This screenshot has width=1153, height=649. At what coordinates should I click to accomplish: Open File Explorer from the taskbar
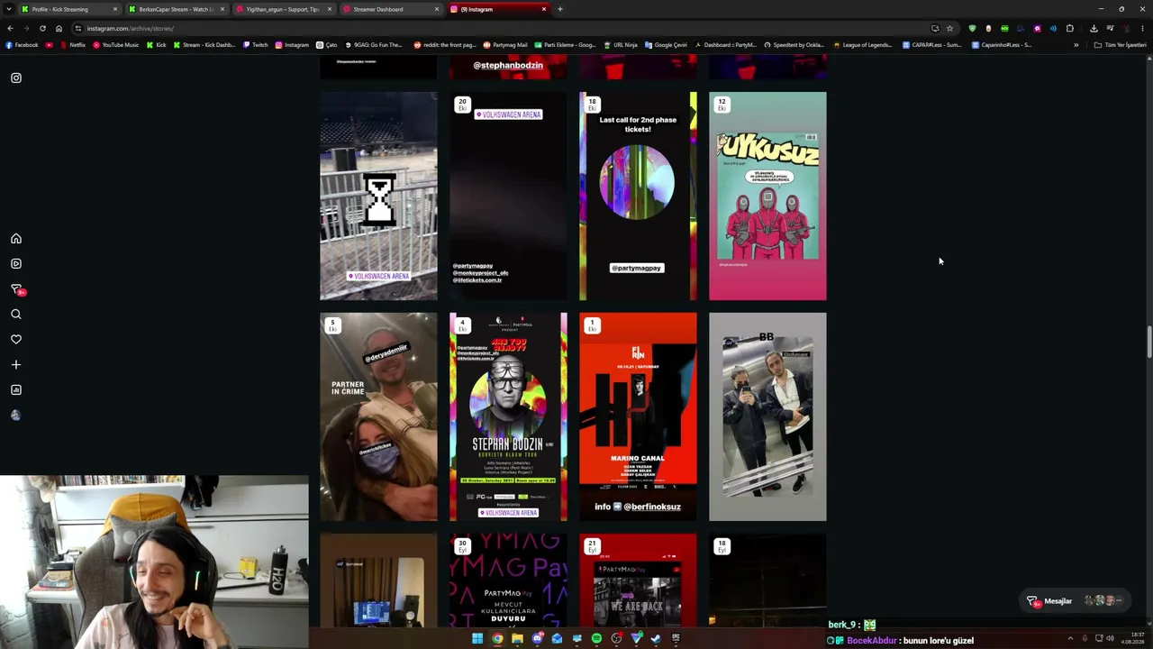517,639
